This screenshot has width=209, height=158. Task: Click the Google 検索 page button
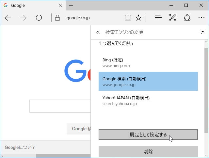79,129
